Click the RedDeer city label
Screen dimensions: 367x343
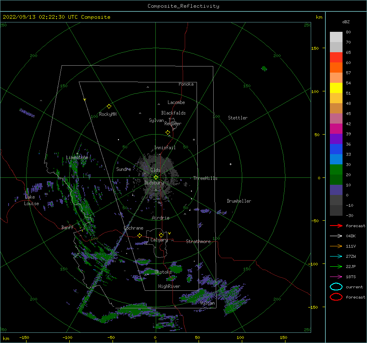173,124
